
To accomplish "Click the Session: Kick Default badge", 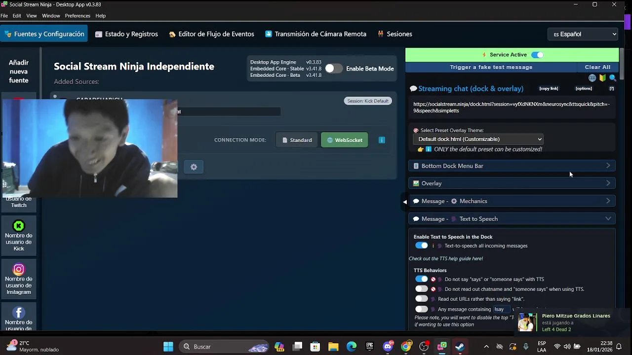I will click(x=368, y=101).
